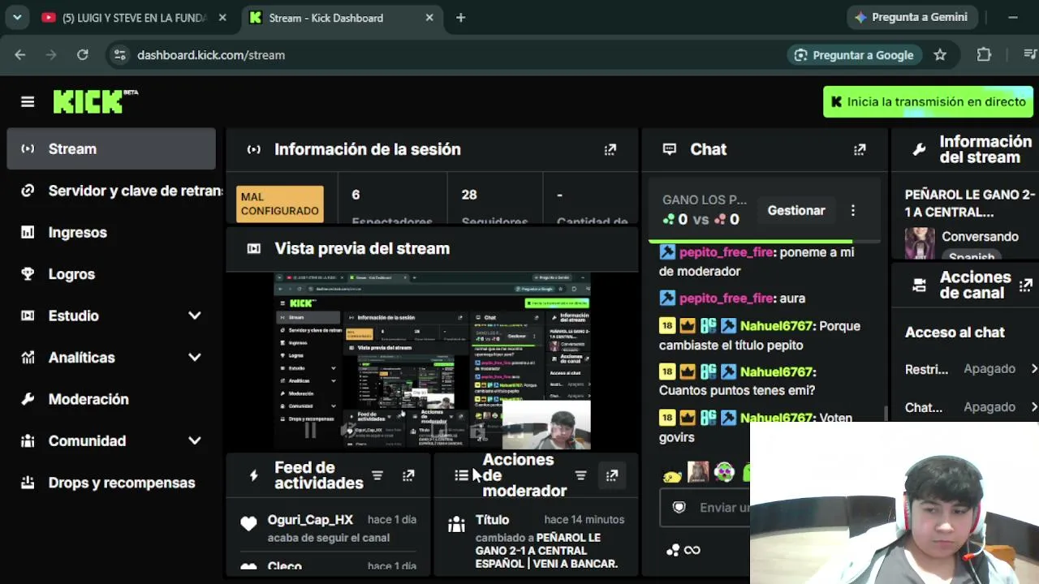Click the Acceso al chat heading

[x=955, y=333]
